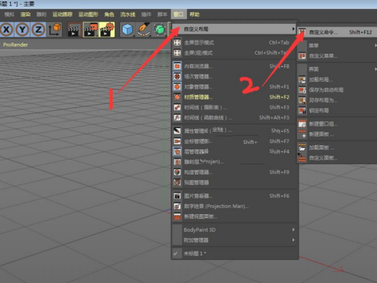Open the 运动跟踪 menu
377x283 pixels.
63,14
